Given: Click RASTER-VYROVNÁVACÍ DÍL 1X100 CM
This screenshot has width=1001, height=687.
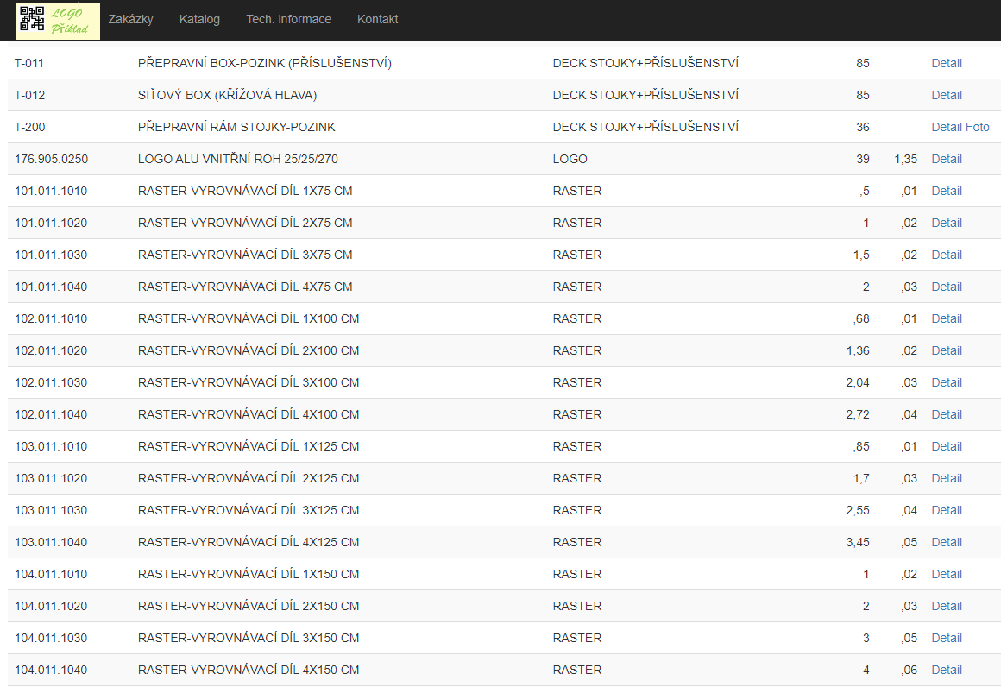Looking at the screenshot, I should pos(249,318).
